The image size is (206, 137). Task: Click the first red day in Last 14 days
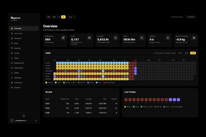[x=126, y=100]
